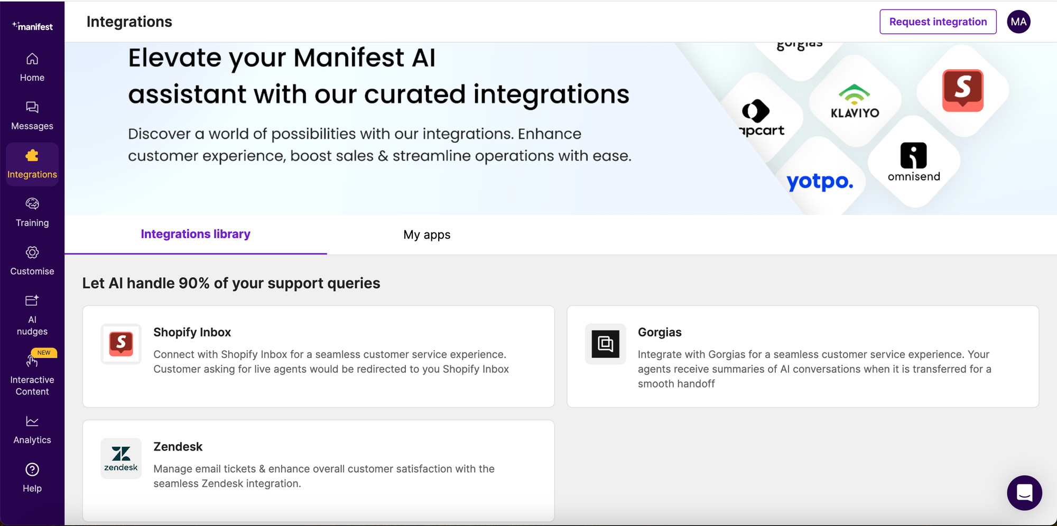This screenshot has width=1057, height=526.
Task: Click the Integrations puzzle icon
Action: 32,156
